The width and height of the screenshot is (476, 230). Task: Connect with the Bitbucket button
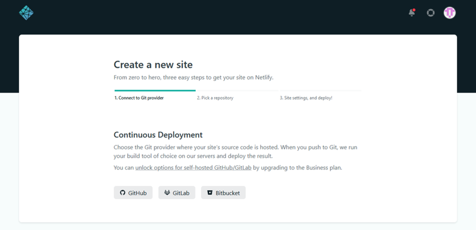click(x=223, y=192)
